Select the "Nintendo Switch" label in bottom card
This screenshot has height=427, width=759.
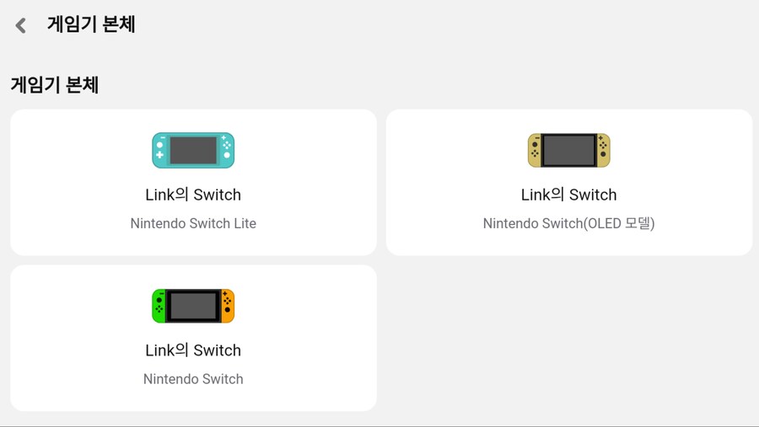click(193, 379)
